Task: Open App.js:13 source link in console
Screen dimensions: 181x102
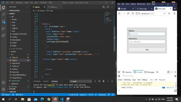Action: click(x=170, y=88)
